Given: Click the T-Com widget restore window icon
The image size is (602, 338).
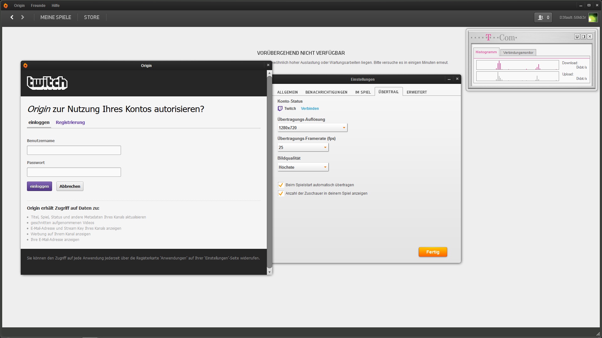Looking at the screenshot, I should [x=583, y=37].
